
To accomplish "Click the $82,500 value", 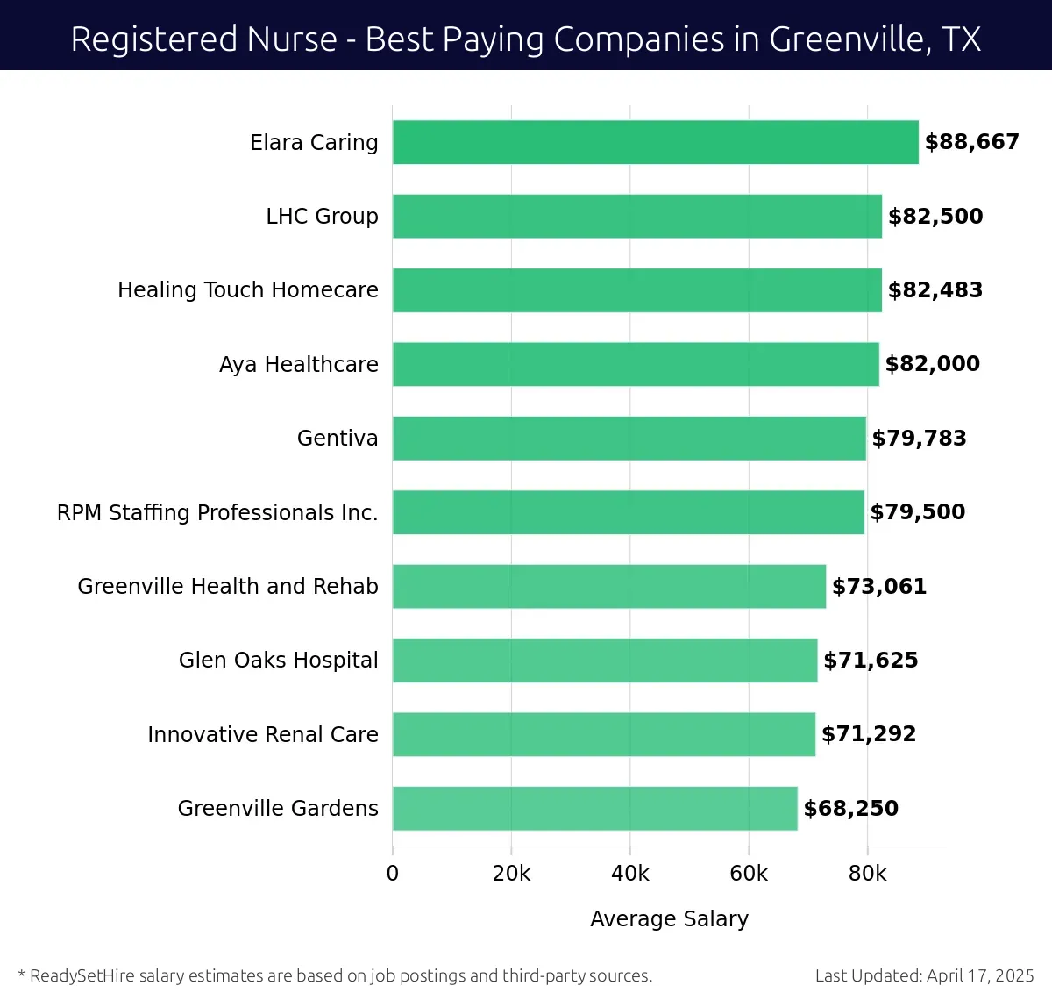I will [935, 216].
